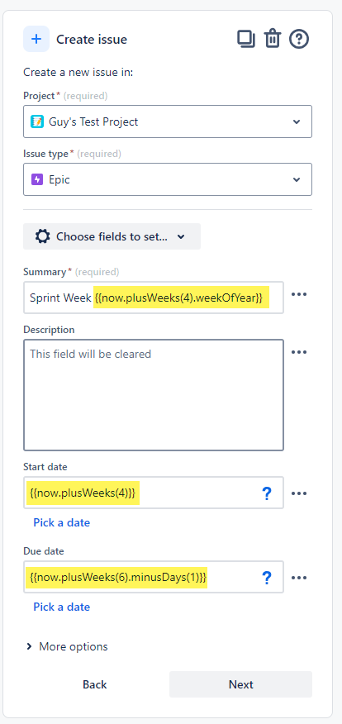Click Pick a date under Due date
Screen dimensions: 342x724
(61, 607)
